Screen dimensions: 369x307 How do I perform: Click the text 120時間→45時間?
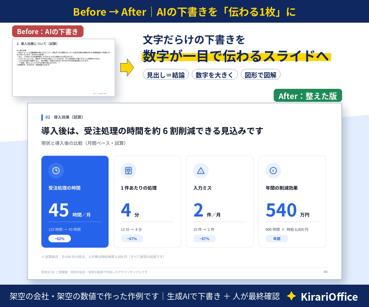[64, 230]
